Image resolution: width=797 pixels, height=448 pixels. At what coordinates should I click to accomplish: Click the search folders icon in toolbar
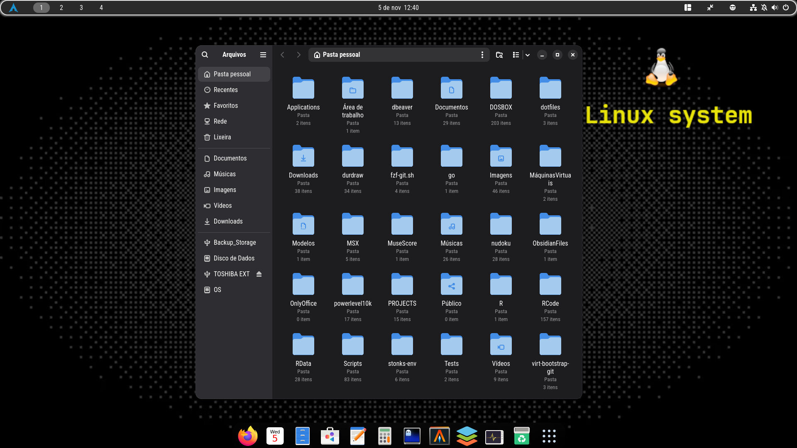point(499,55)
